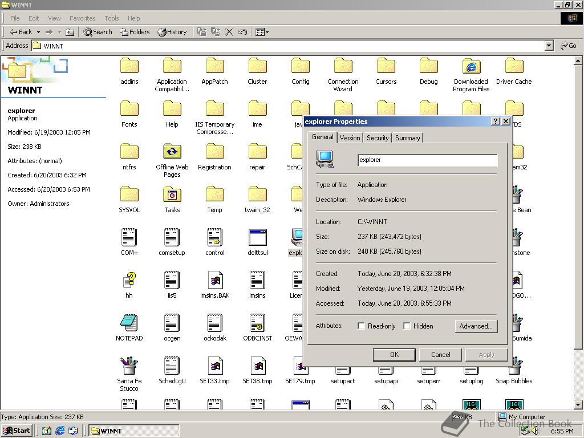The image size is (584, 438).
Task: Click the scroll down arrow
Action: click(578, 405)
